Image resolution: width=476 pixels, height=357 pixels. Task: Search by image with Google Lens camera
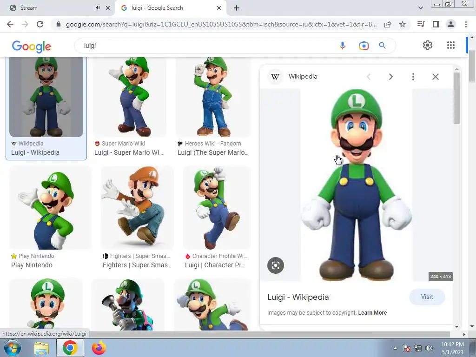point(364,46)
